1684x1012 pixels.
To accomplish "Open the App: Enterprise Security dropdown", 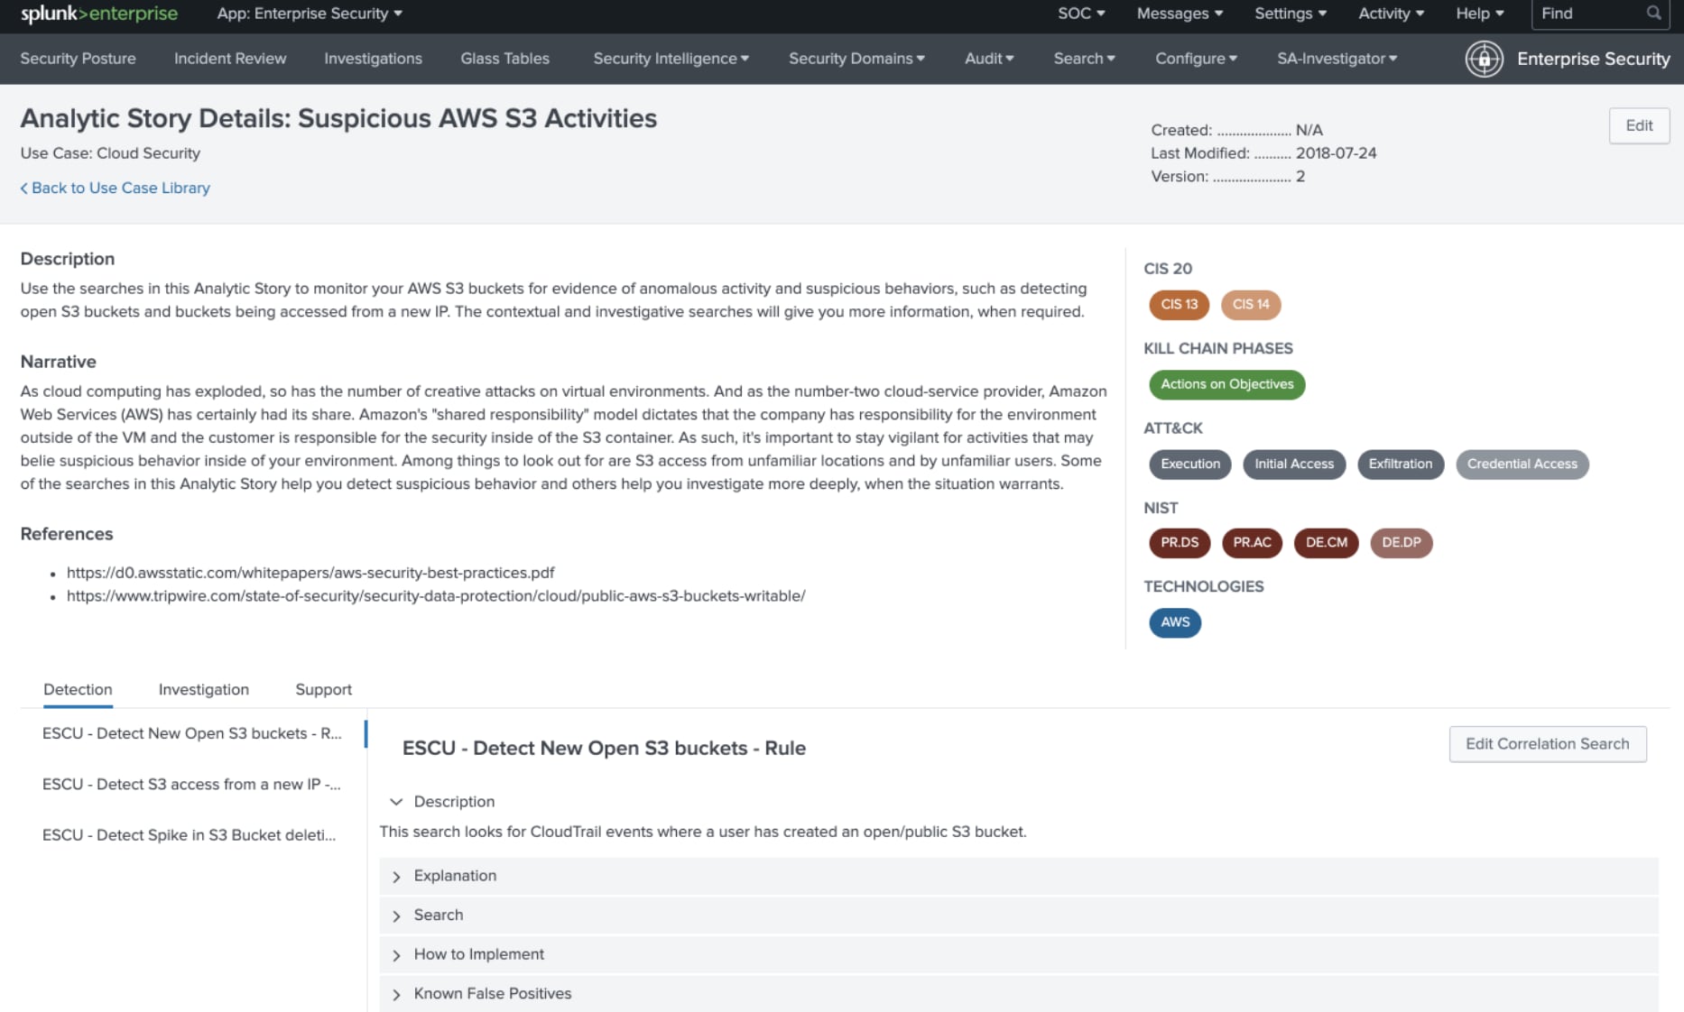I will [310, 14].
